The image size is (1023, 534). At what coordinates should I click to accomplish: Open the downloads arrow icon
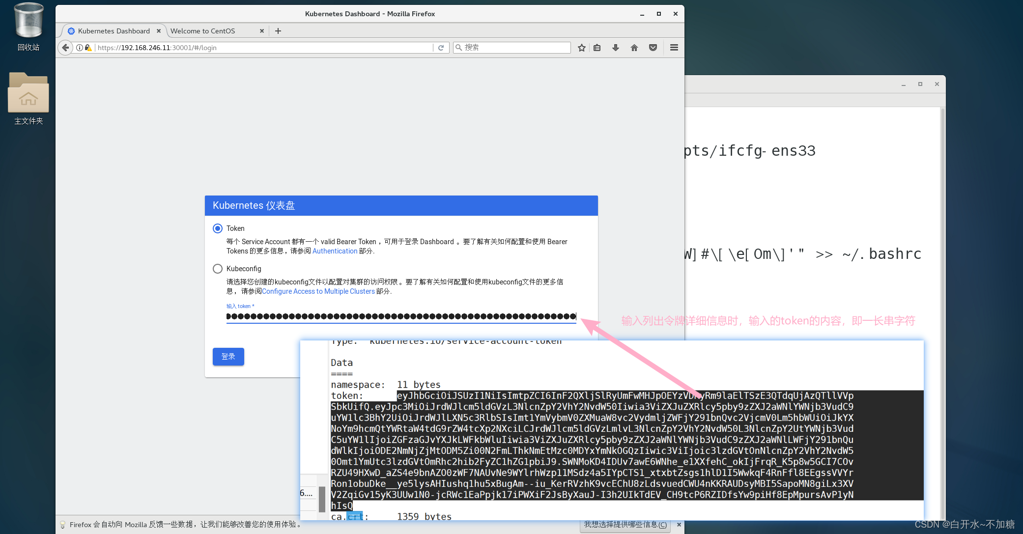pos(615,48)
